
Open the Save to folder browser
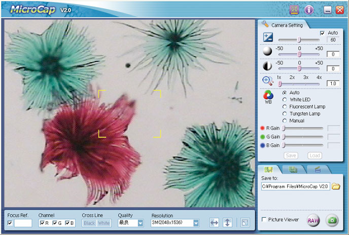(x=336, y=187)
